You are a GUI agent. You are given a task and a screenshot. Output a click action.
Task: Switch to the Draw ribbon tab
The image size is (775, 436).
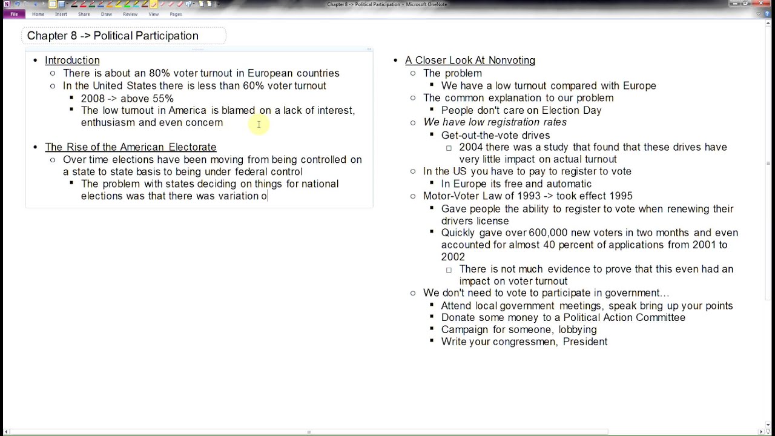coord(107,14)
